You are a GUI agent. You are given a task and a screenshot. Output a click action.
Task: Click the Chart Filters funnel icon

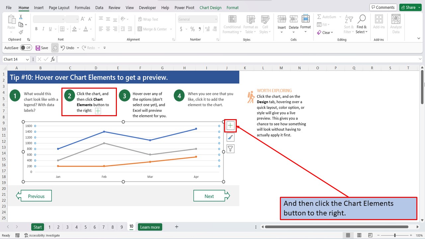click(230, 148)
